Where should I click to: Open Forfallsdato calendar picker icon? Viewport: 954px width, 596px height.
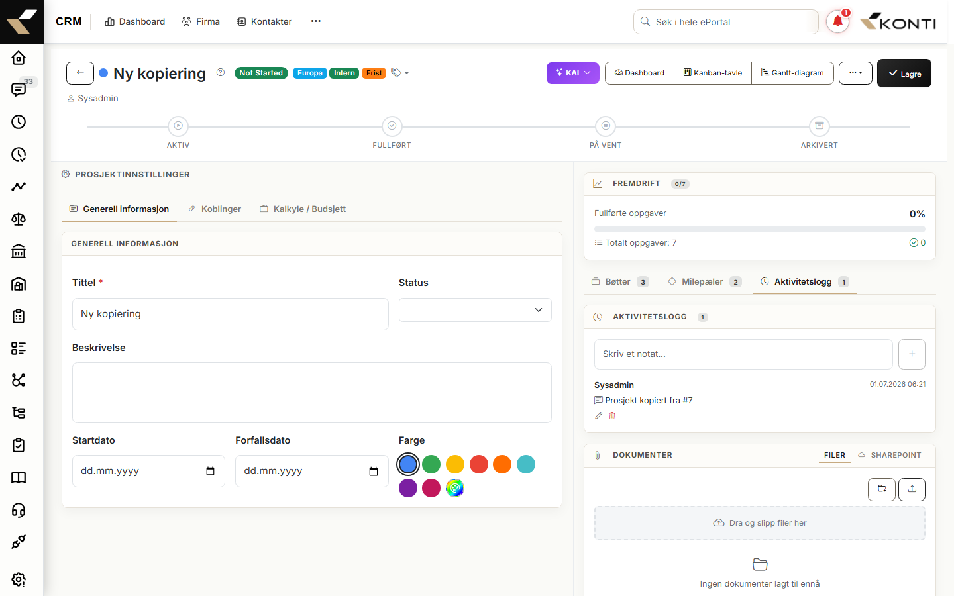pos(374,471)
